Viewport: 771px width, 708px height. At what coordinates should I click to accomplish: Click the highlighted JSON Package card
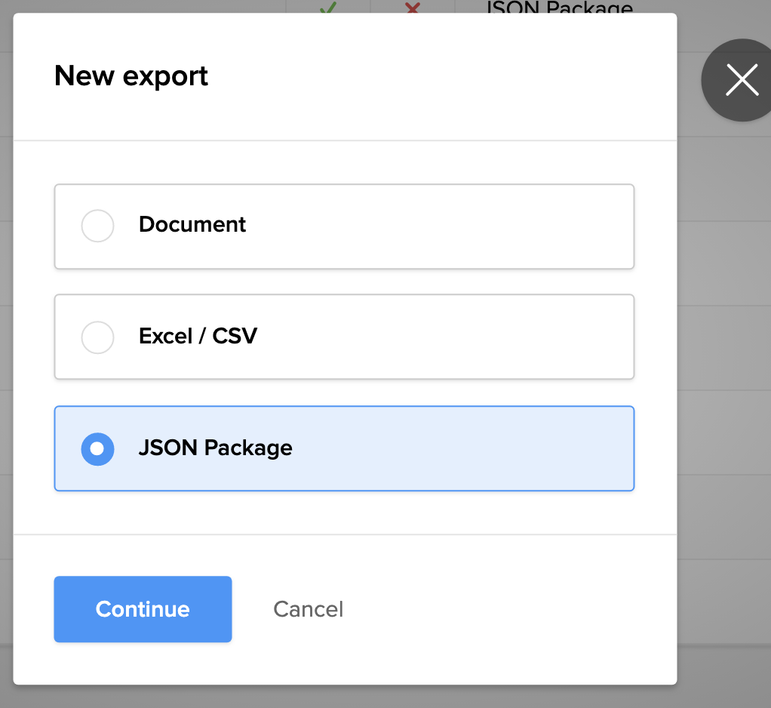click(x=344, y=448)
